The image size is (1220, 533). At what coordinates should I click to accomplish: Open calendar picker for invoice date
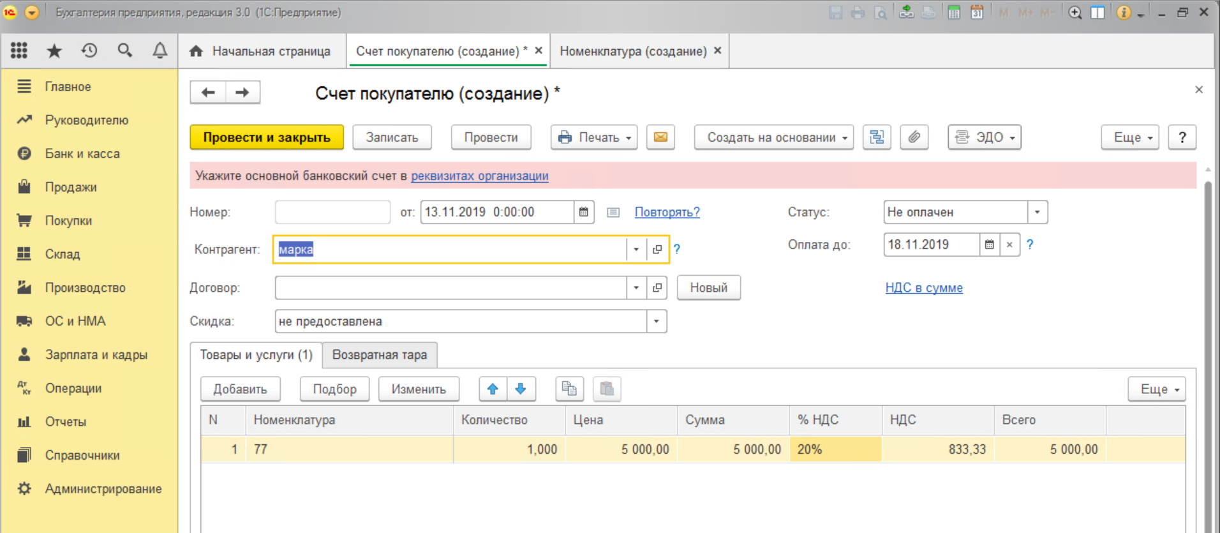click(x=583, y=212)
